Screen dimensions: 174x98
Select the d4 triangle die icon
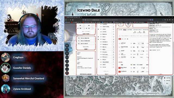click(67, 69)
